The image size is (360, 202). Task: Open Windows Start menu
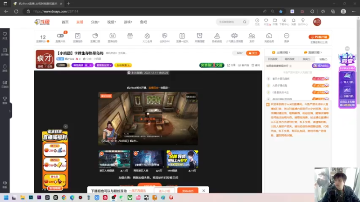pos(6,198)
